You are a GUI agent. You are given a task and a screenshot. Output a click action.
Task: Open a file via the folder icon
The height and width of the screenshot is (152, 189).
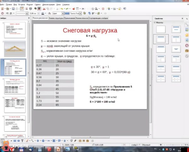(x=8, y=9)
